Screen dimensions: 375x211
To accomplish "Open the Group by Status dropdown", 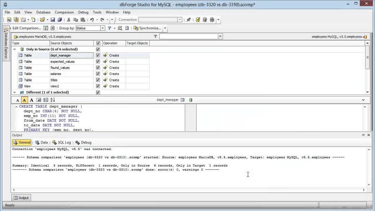I will point(102,28).
